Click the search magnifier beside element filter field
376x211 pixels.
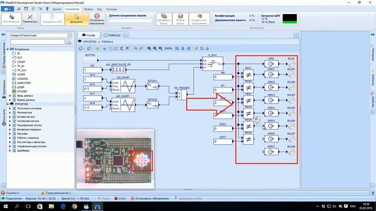tap(69, 42)
